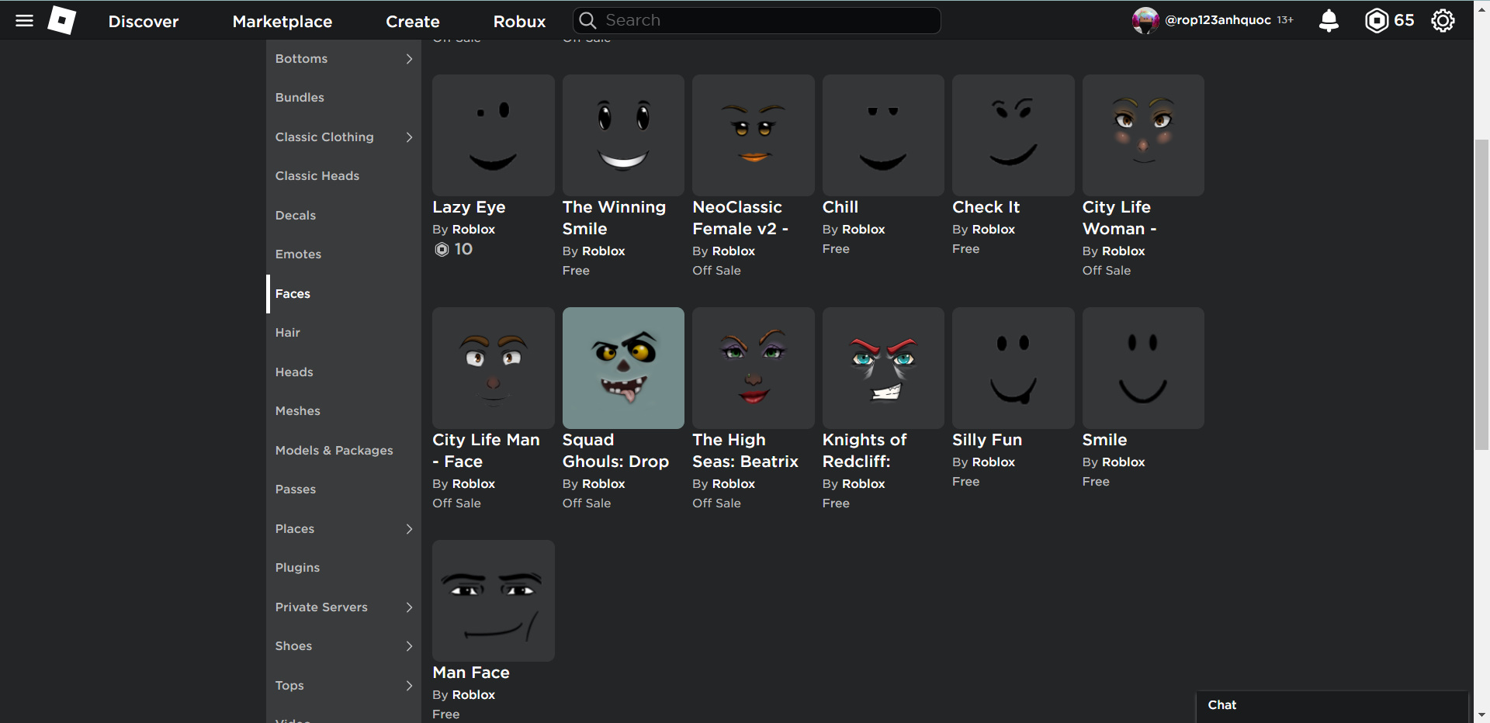Screen dimensions: 1490x723
Task: Open The Winning Smile thumbnail
Action: tap(623, 135)
